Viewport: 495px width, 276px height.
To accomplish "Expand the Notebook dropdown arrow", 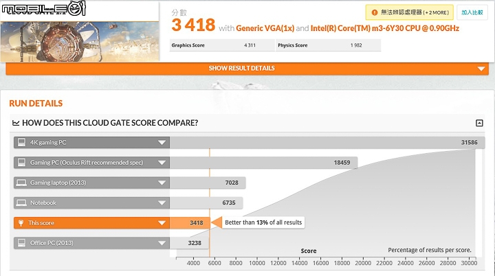I will click(162, 203).
